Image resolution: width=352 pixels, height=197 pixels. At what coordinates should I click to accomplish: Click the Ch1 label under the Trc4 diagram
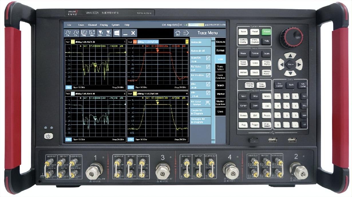pos(130,139)
